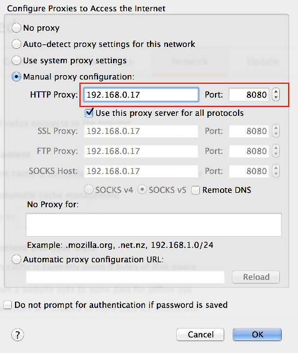Click the SSL Proxy port stepper
Viewport: 298px width, 353px height.
276,131
